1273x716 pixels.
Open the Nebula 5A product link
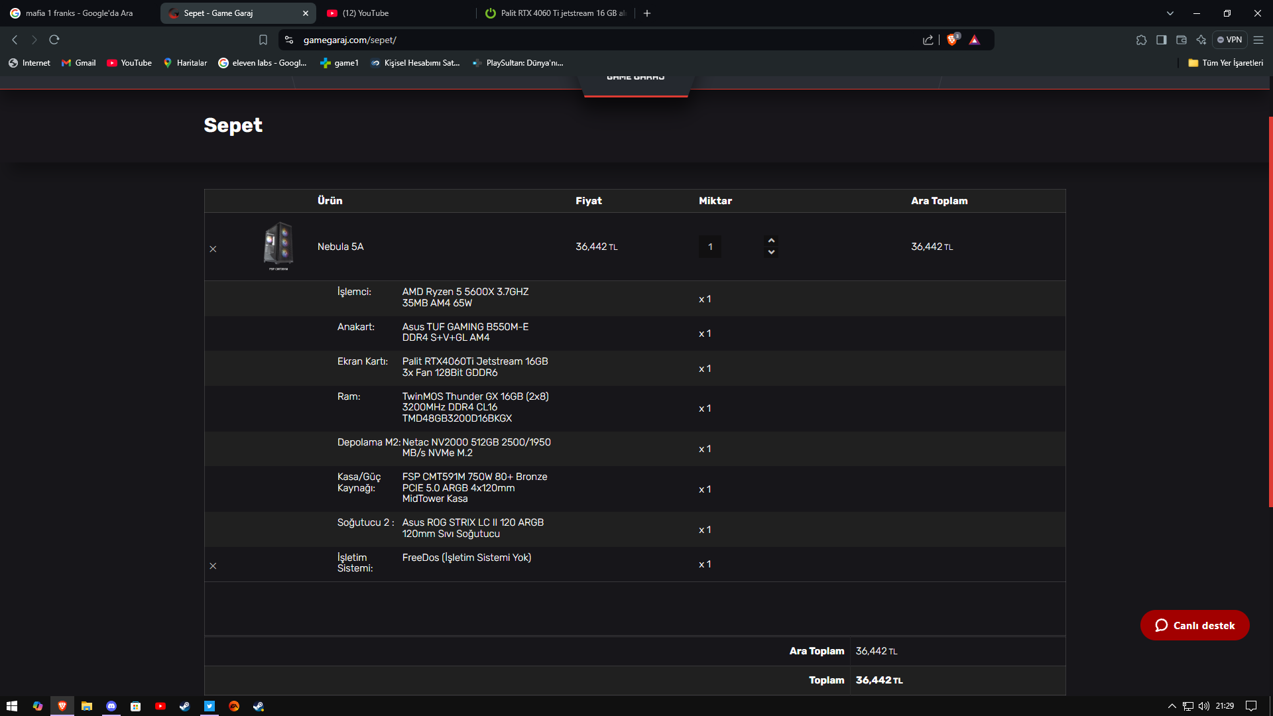point(340,247)
